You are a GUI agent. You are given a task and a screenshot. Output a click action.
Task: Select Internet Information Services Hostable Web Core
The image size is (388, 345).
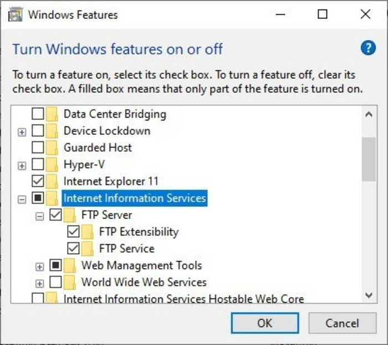point(183,299)
